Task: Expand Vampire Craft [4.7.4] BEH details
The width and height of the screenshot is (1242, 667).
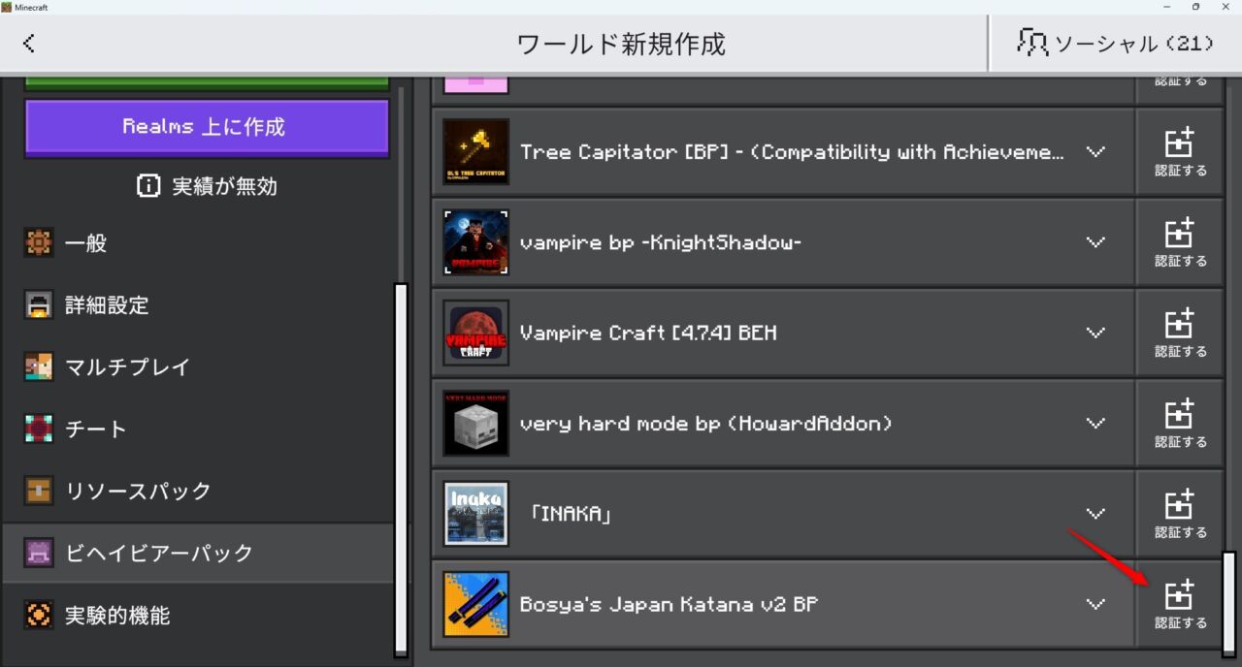Action: tap(1095, 333)
